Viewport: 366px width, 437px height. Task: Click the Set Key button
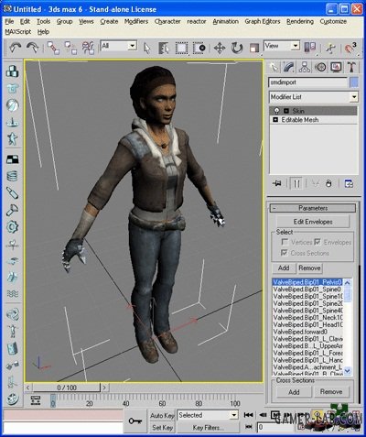162,428
